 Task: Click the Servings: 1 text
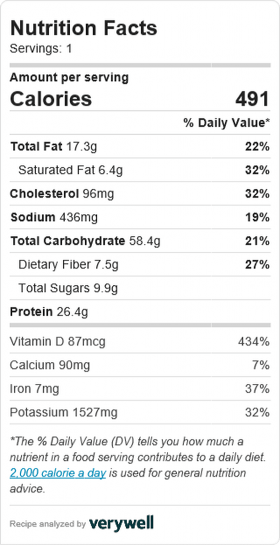[41, 48]
